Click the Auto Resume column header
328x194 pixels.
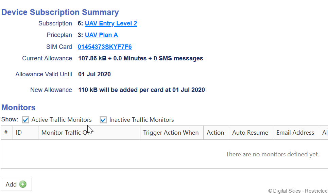coord(250,133)
